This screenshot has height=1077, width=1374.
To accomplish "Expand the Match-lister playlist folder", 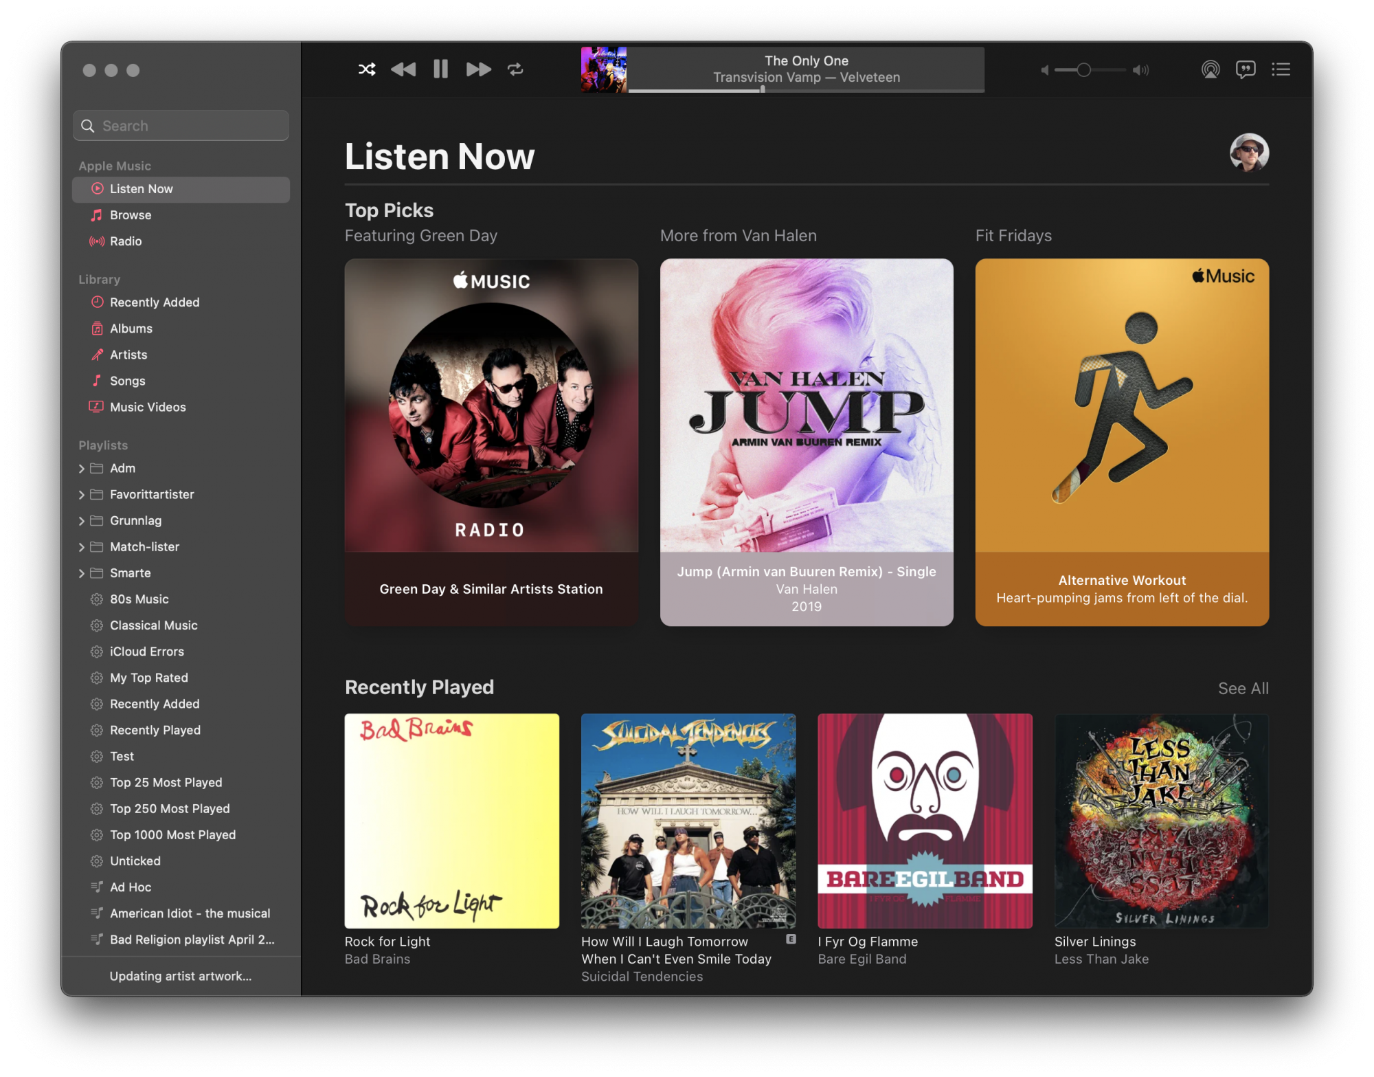I will click(x=82, y=547).
